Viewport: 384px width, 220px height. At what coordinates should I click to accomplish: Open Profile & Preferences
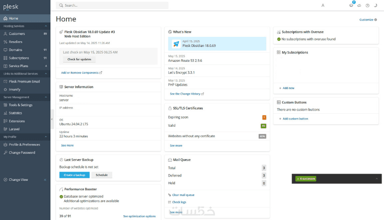(25, 144)
